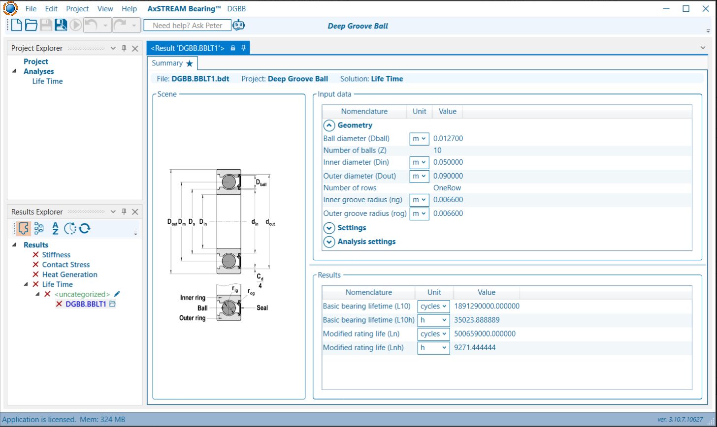Image resolution: width=717 pixels, height=427 pixels.
Task: Click the value 0.012700 for ball diameter
Action: click(x=448, y=139)
